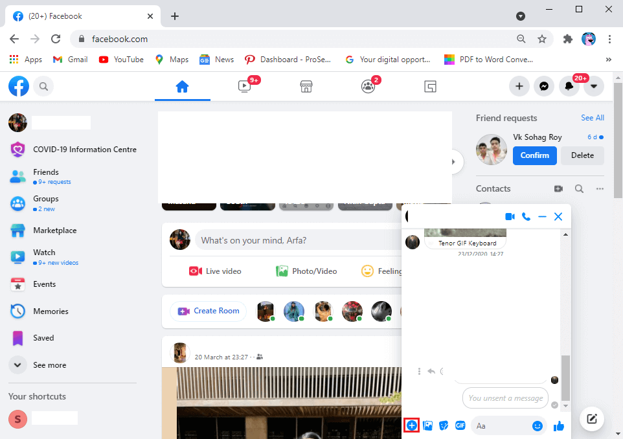Start a video call from chat header
The height and width of the screenshot is (439, 623).
coord(510,216)
